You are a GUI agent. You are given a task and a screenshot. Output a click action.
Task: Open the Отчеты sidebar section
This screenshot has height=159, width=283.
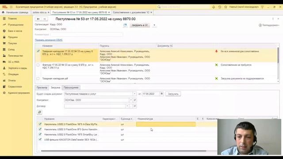(x=12, y=80)
